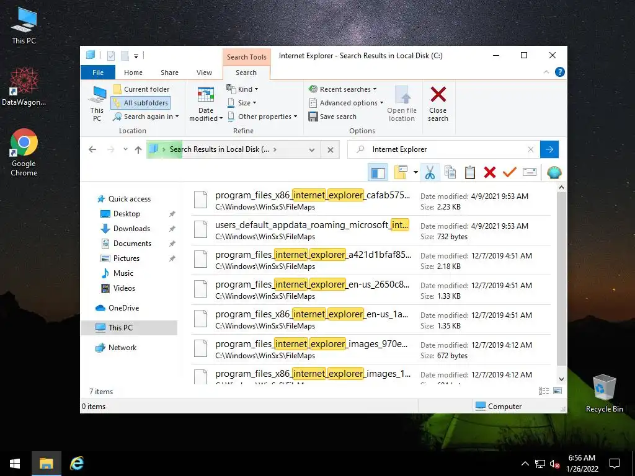The image size is (635, 476).
Task: Open Videos in navigation pane
Action: tap(118, 288)
